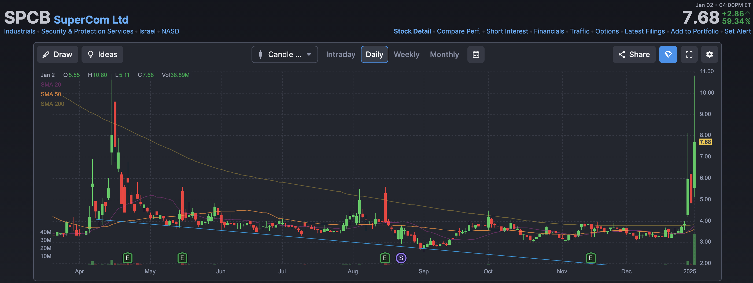Open the Compare Perf. link

(459, 31)
